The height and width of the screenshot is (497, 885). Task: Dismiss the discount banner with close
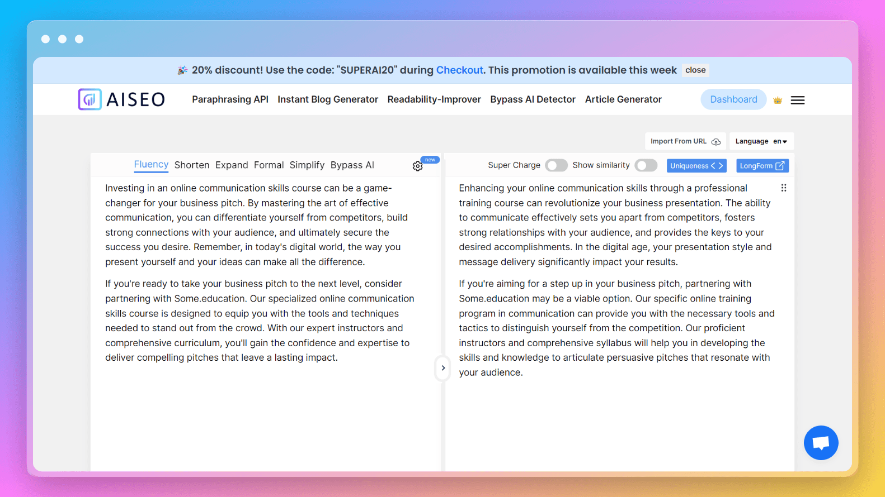[695, 70]
